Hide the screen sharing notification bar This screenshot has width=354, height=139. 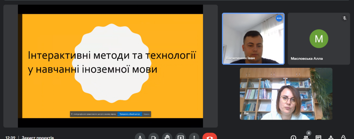147,114
